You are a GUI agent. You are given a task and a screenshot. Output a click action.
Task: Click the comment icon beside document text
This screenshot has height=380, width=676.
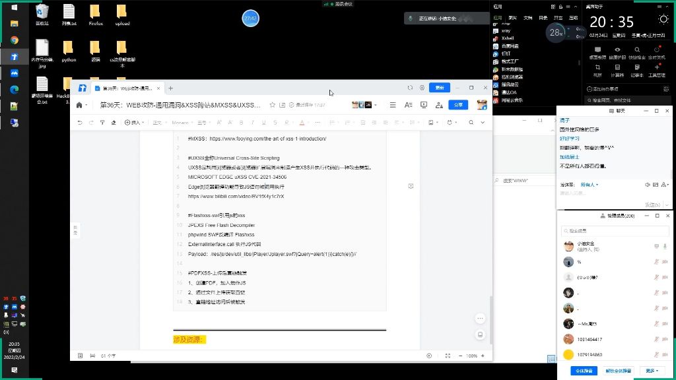(411, 186)
